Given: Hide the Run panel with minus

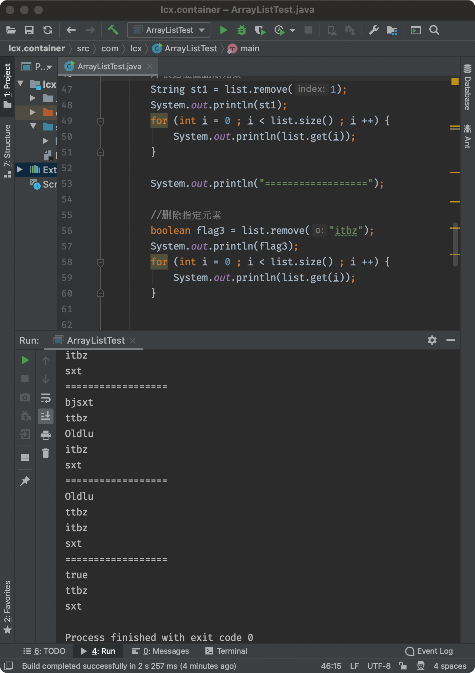Looking at the screenshot, I should coord(451,340).
